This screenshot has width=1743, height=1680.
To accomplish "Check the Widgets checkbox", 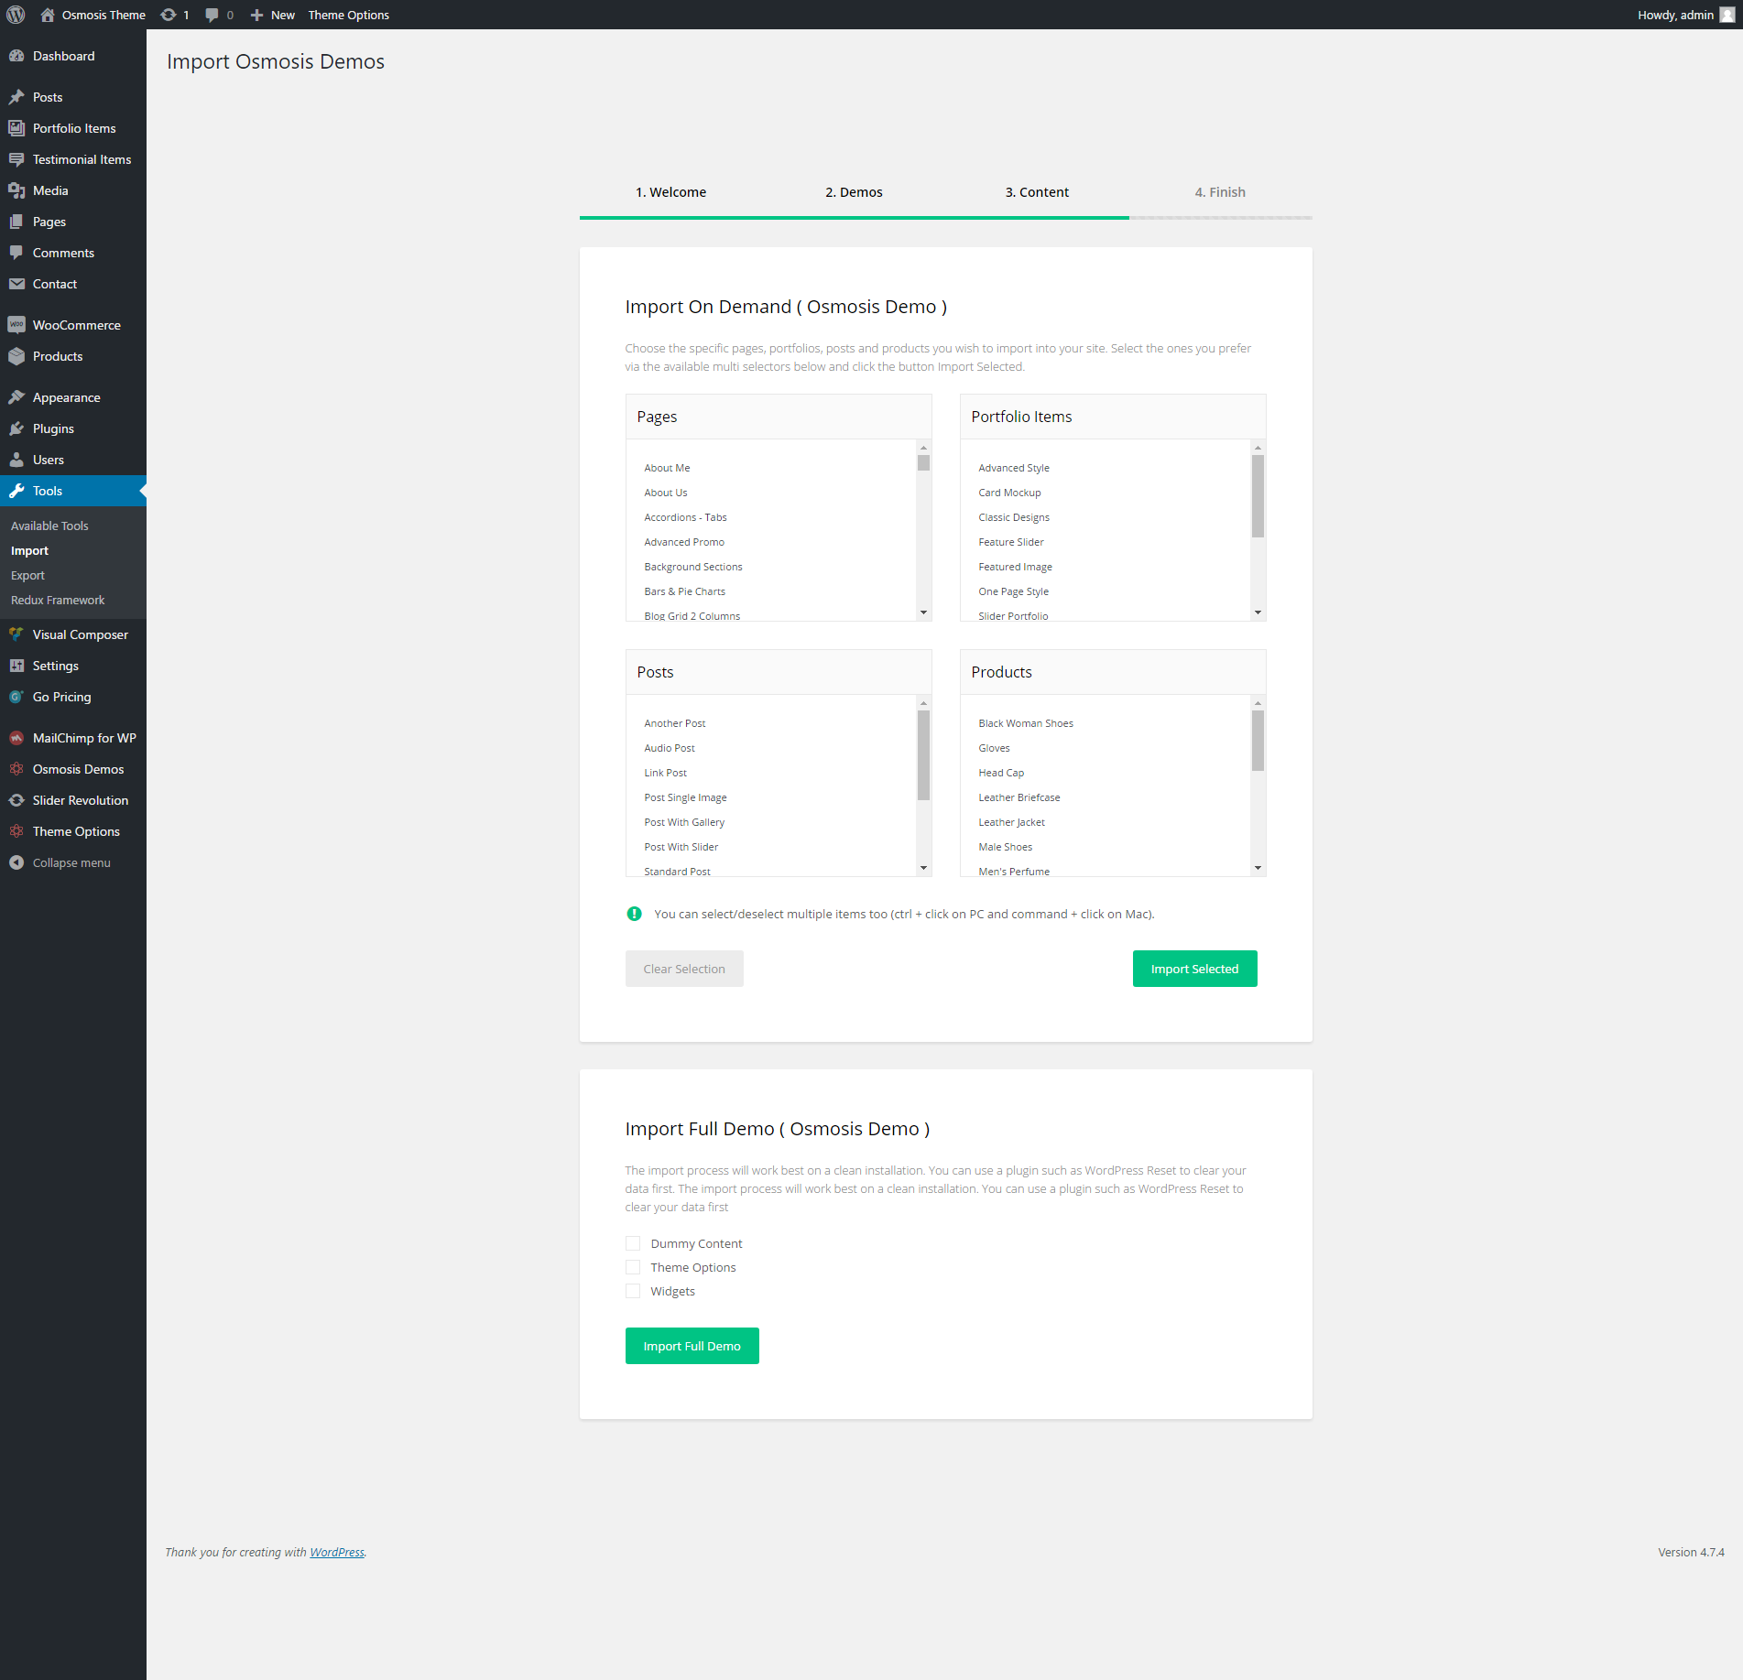I will (x=633, y=1291).
